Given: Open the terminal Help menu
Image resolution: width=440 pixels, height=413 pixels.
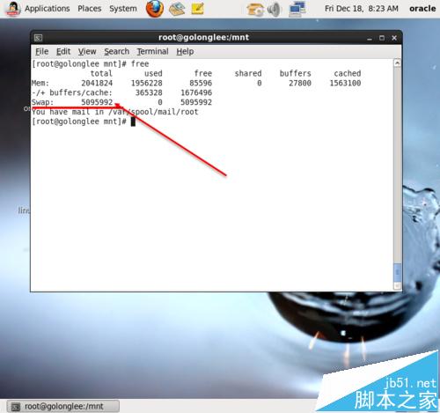Looking at the screenshot, I should [x=185, y=51].
